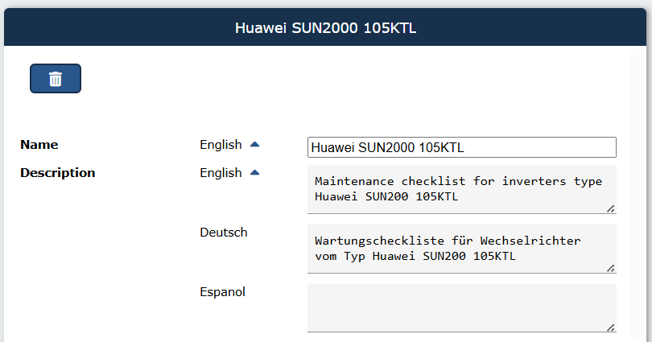The width and height of the screenshot is (652, 342).
Task: Select the English label in Name row
Action: coord(221,145)
